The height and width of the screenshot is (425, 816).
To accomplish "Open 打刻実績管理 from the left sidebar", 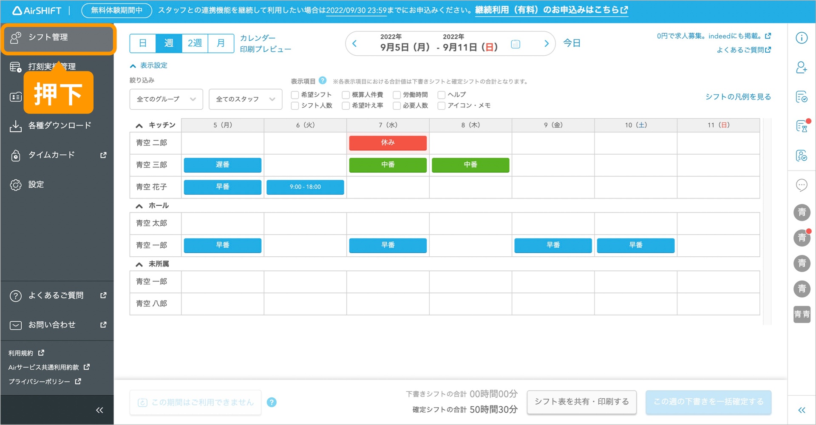I will point(52,66).
